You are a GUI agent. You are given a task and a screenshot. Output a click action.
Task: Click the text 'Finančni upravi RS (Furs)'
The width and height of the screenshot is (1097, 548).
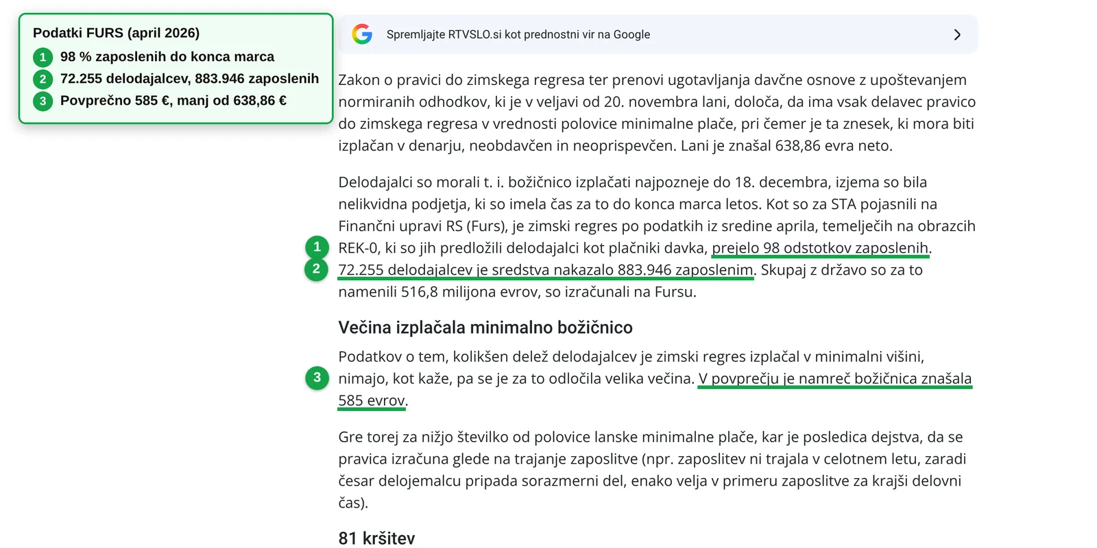(x=423, y=226)
